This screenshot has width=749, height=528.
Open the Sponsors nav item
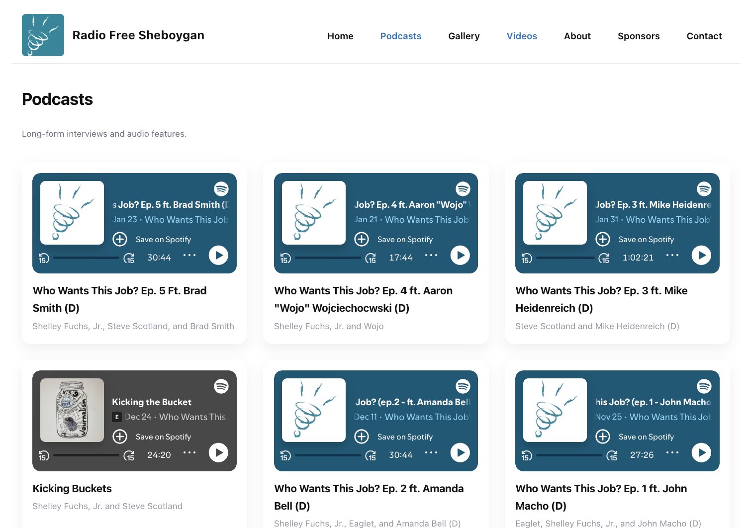(x=638, y=36)
